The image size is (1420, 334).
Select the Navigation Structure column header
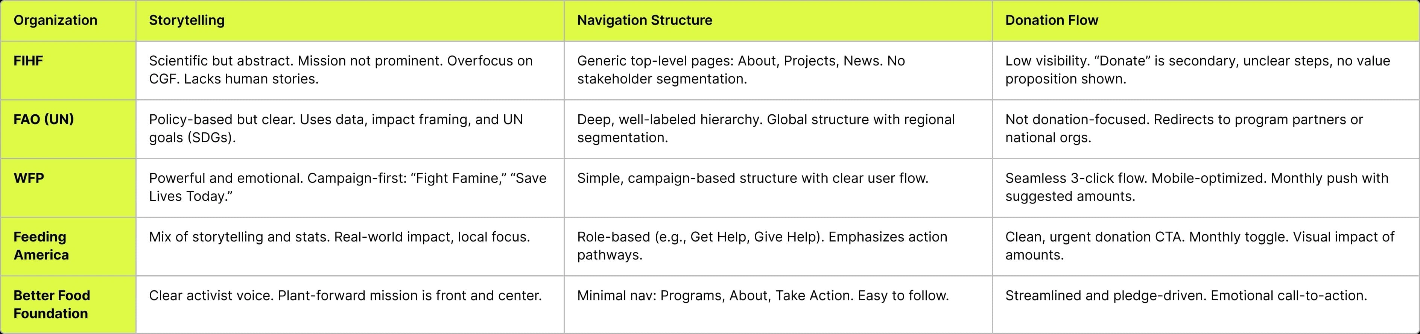[645, 20]
